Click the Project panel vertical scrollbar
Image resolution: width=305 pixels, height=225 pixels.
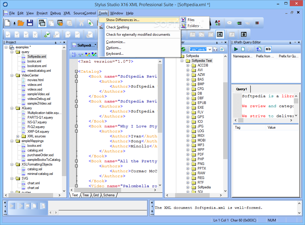click(x=64, y=119)
